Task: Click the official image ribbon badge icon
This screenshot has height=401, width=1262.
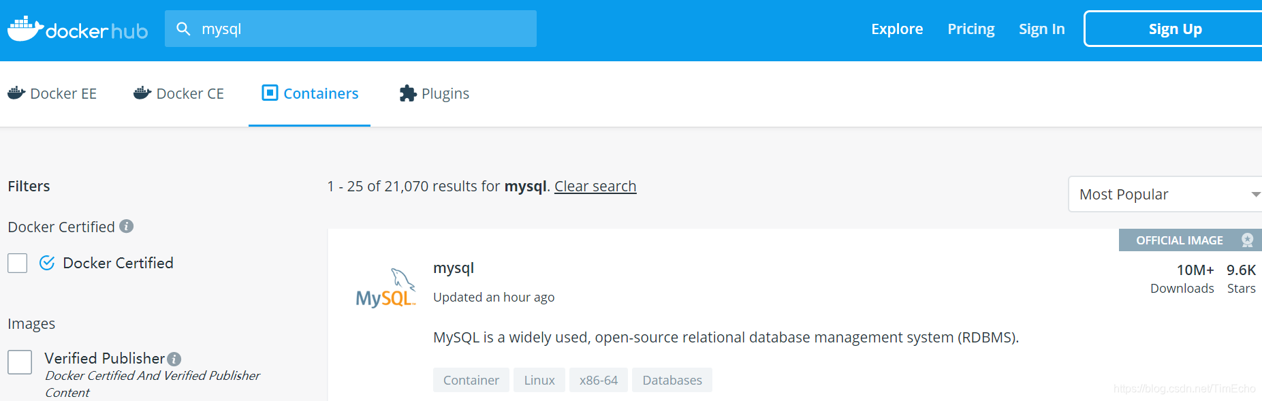Action: tap(1247, 240)
